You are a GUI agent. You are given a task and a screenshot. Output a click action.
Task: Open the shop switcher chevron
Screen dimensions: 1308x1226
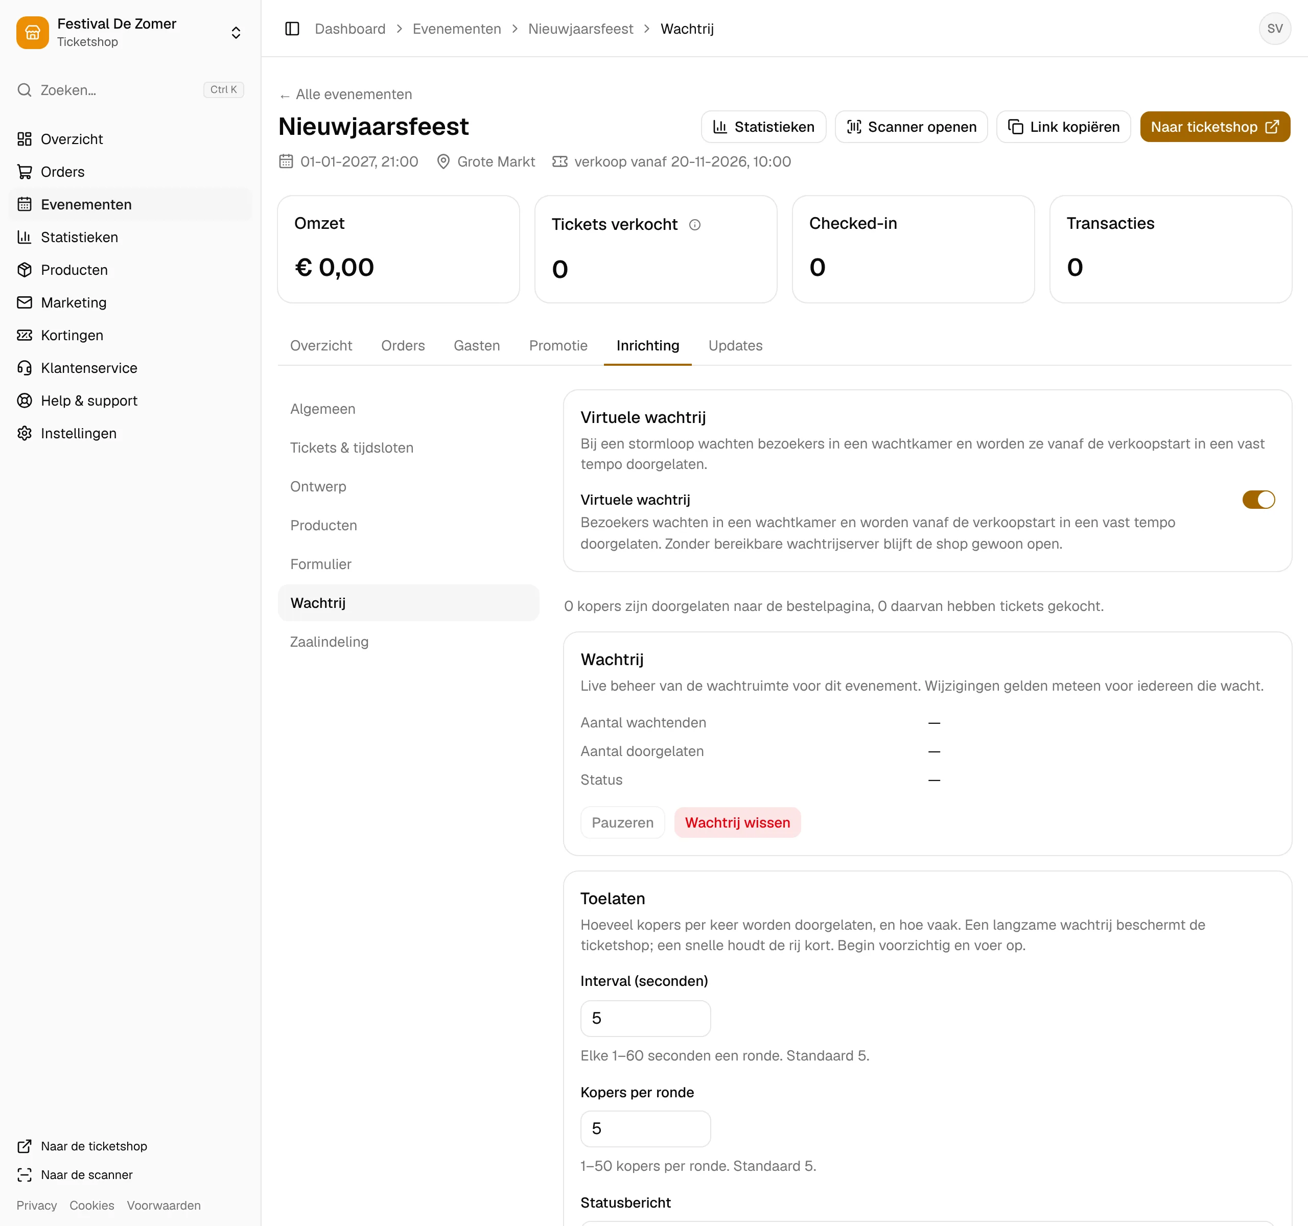point(236,32)
